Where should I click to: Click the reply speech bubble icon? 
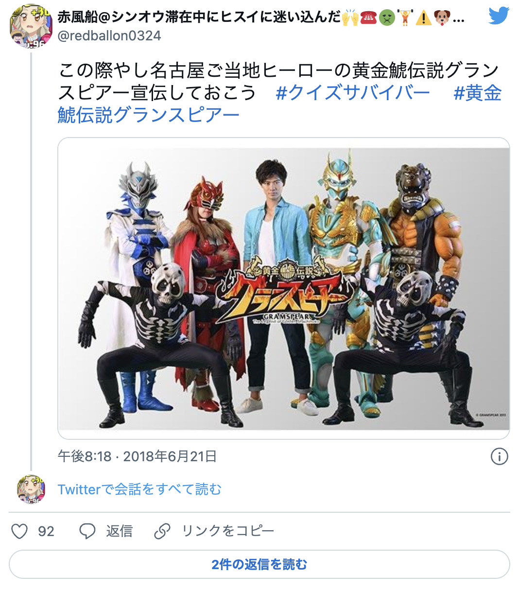tap(87, 531)
